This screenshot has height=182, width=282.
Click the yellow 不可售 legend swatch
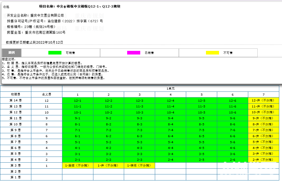point(212,53)
